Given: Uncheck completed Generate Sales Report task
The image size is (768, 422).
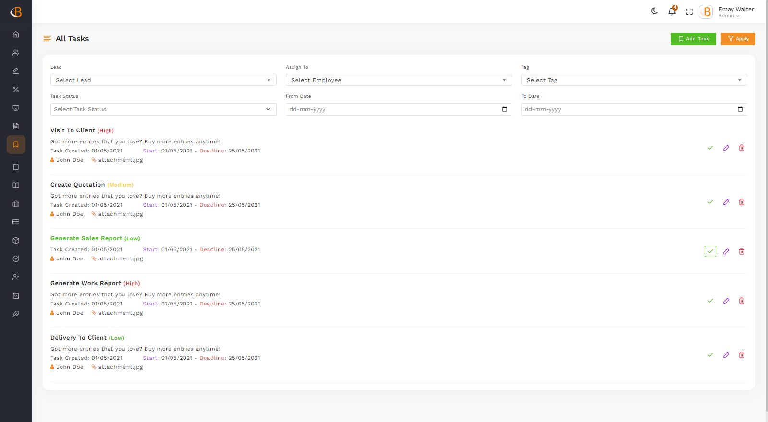Looking at the screenshot, I should (710, 251).
